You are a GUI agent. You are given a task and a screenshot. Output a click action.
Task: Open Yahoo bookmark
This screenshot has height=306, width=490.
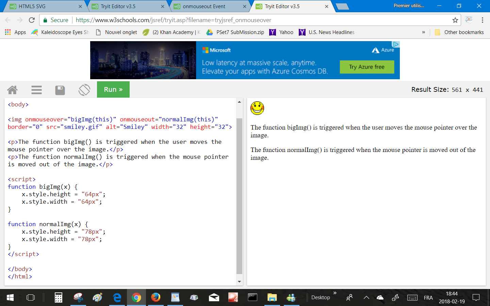click(x=281, y=32)
